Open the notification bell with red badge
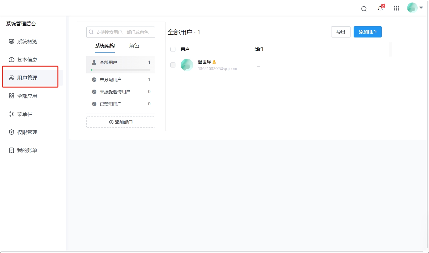Screen dimensions: 429x253 [380, 9]
